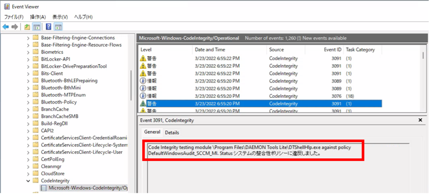Expand the Base-Filtering-Engine-Resource-Flows node
The height and width of the screenshot is (194, 430).
coord(28,45)
